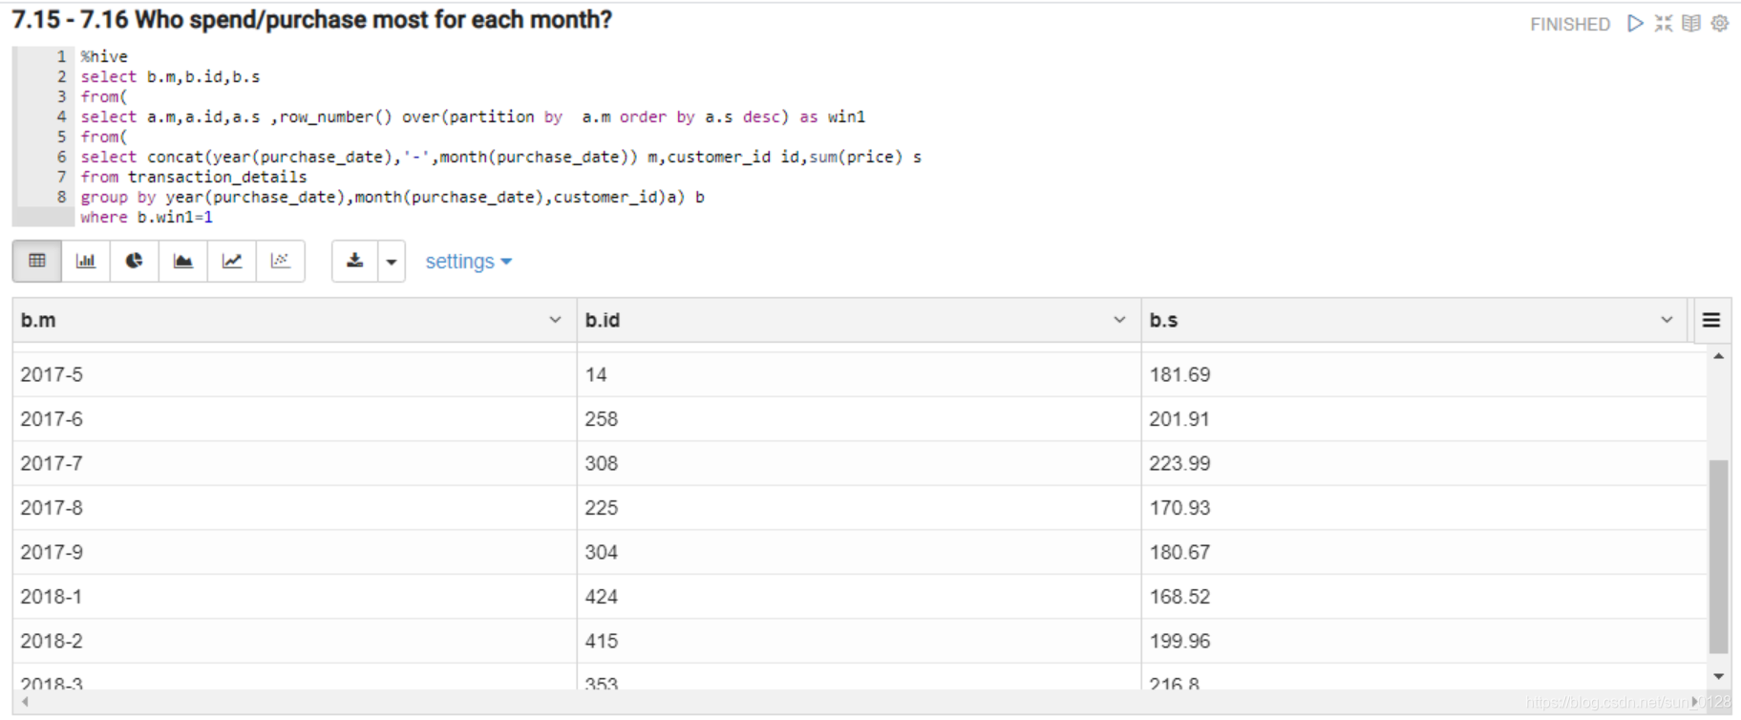Image resolution: width=1741 pixels, height=720 pixels.
Task: Select the 2017-7 month cell
Action: [294, 463]
